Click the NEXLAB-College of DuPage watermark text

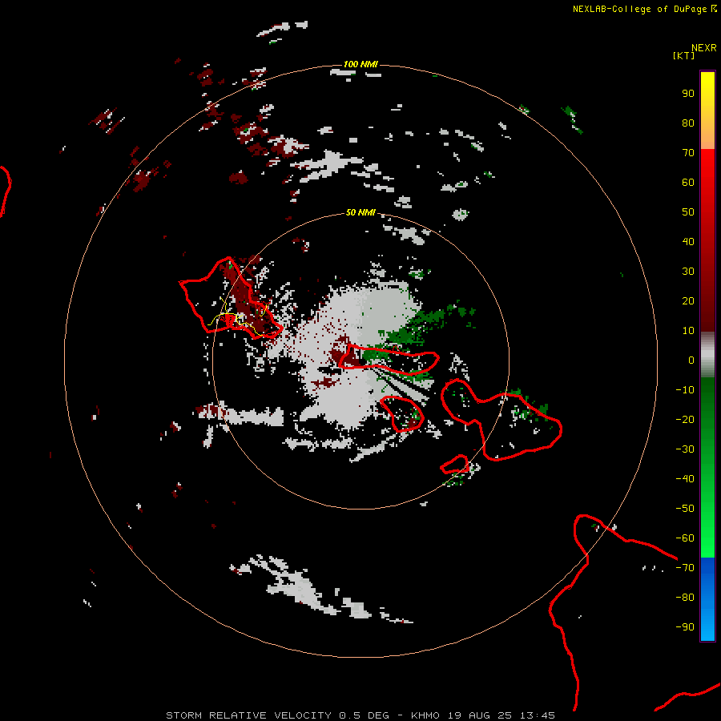click(644, 9)
